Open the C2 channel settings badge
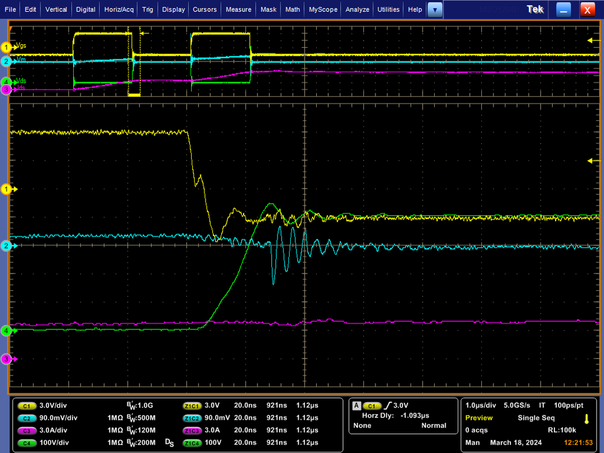The image size is (604, 453). [x=27, y=418]
